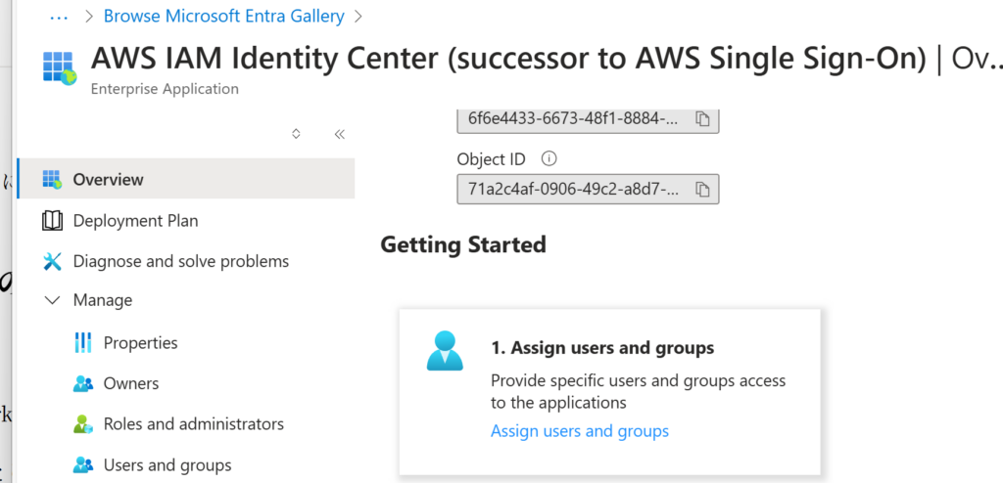Click the Users and groups sidebar icon

83,464
